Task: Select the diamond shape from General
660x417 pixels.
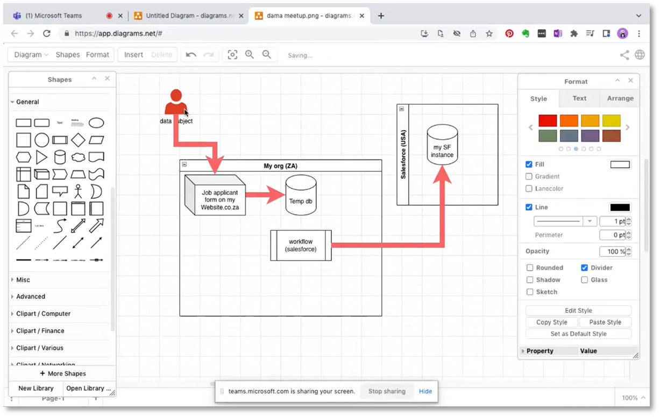Action: pos(78,140)
